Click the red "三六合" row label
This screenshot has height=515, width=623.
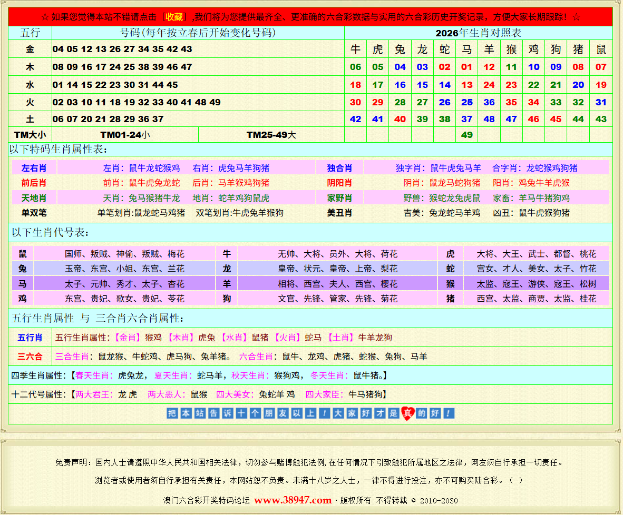point(30,356)
